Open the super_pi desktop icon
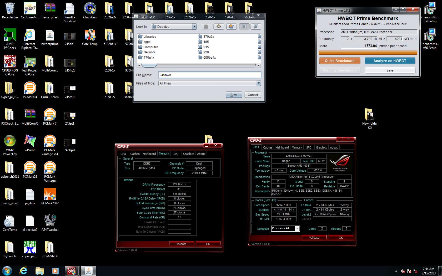442x276 pixels. point(30,249)
